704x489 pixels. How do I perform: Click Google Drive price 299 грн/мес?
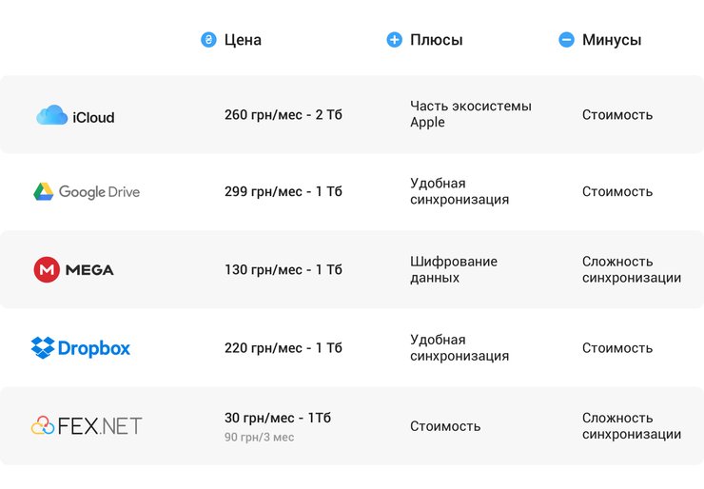point(283,192)
